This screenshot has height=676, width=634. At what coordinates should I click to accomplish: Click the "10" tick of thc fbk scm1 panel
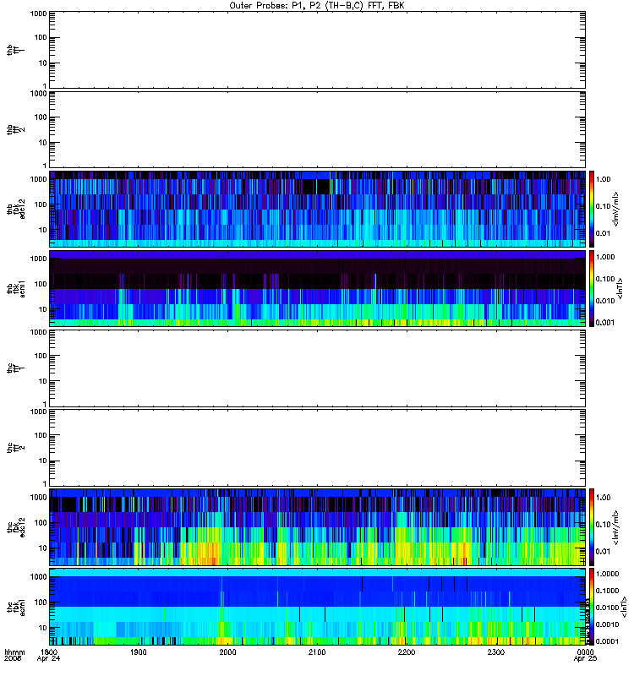click(x=42, y=628)
